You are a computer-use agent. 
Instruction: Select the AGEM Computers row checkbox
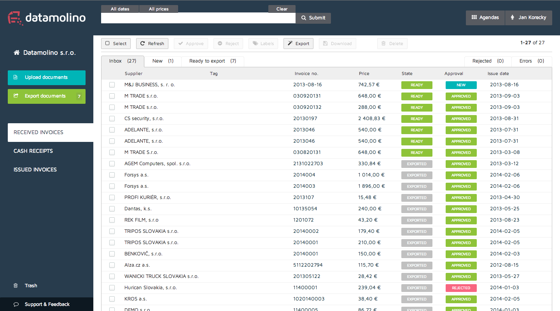click(112, 164)
